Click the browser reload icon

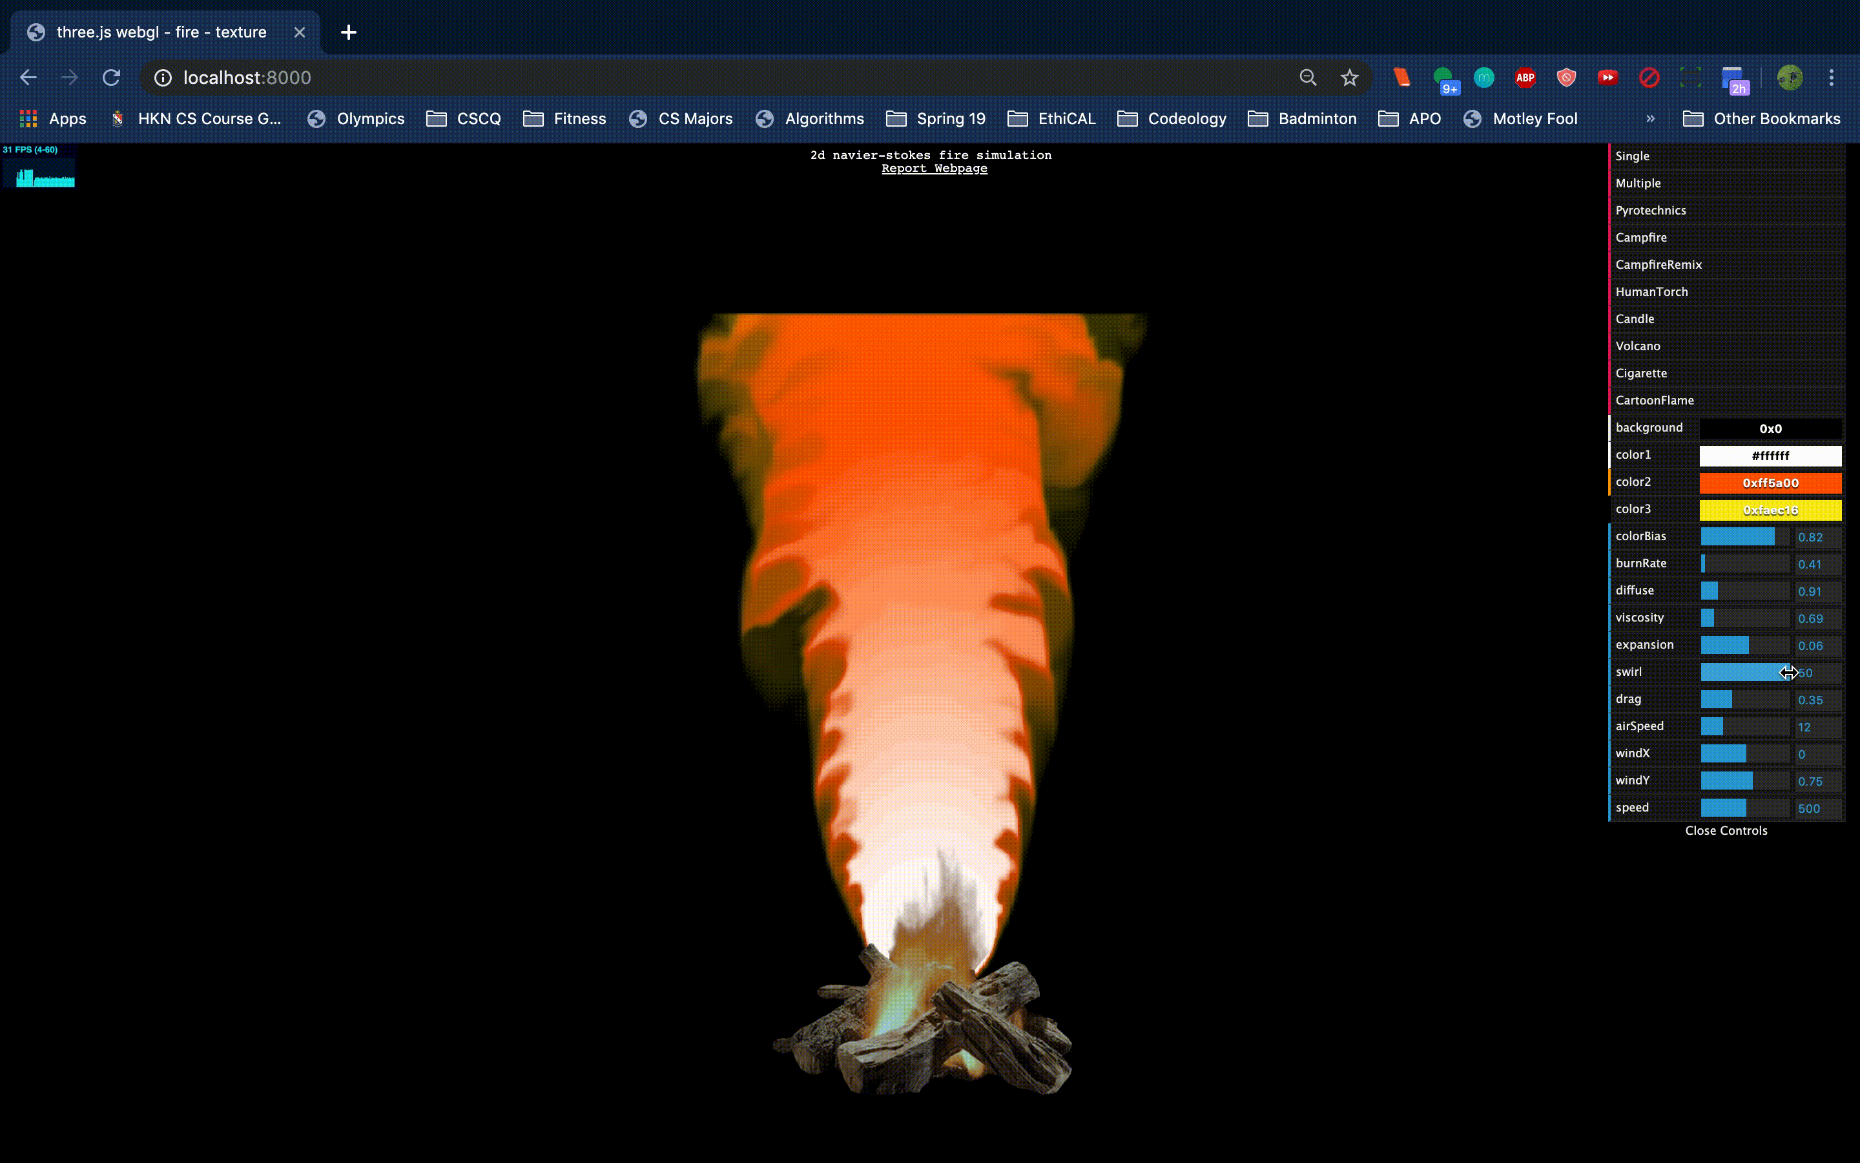pyautogui.click(x=112, y=78)
